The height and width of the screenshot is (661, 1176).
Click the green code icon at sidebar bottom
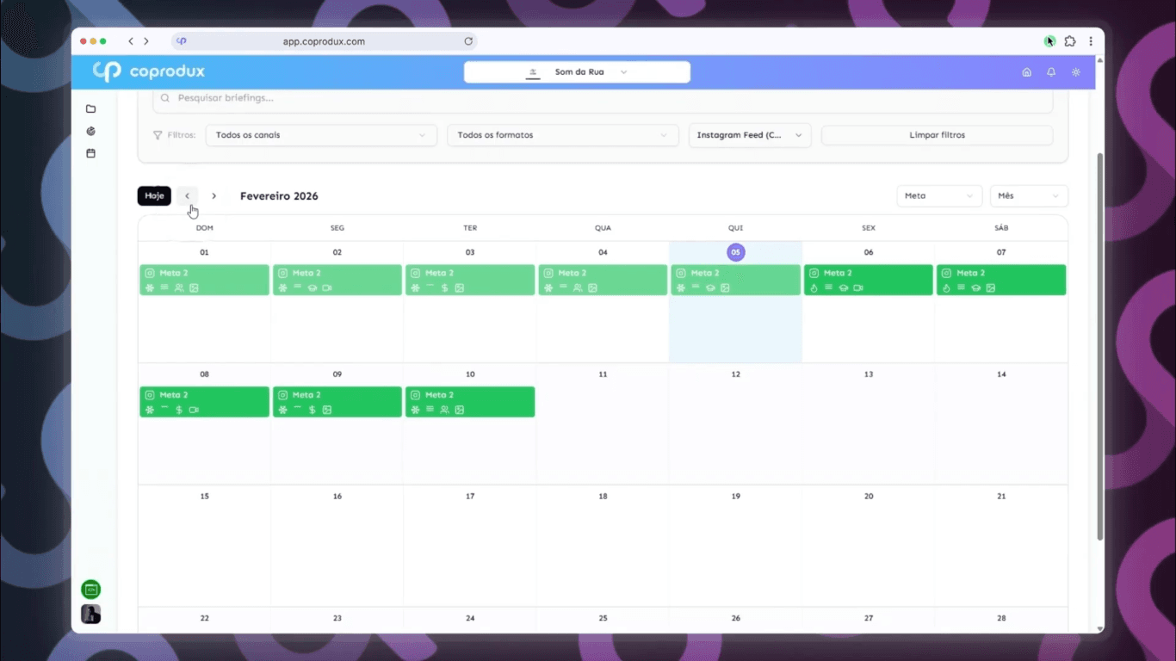point(90,590)
